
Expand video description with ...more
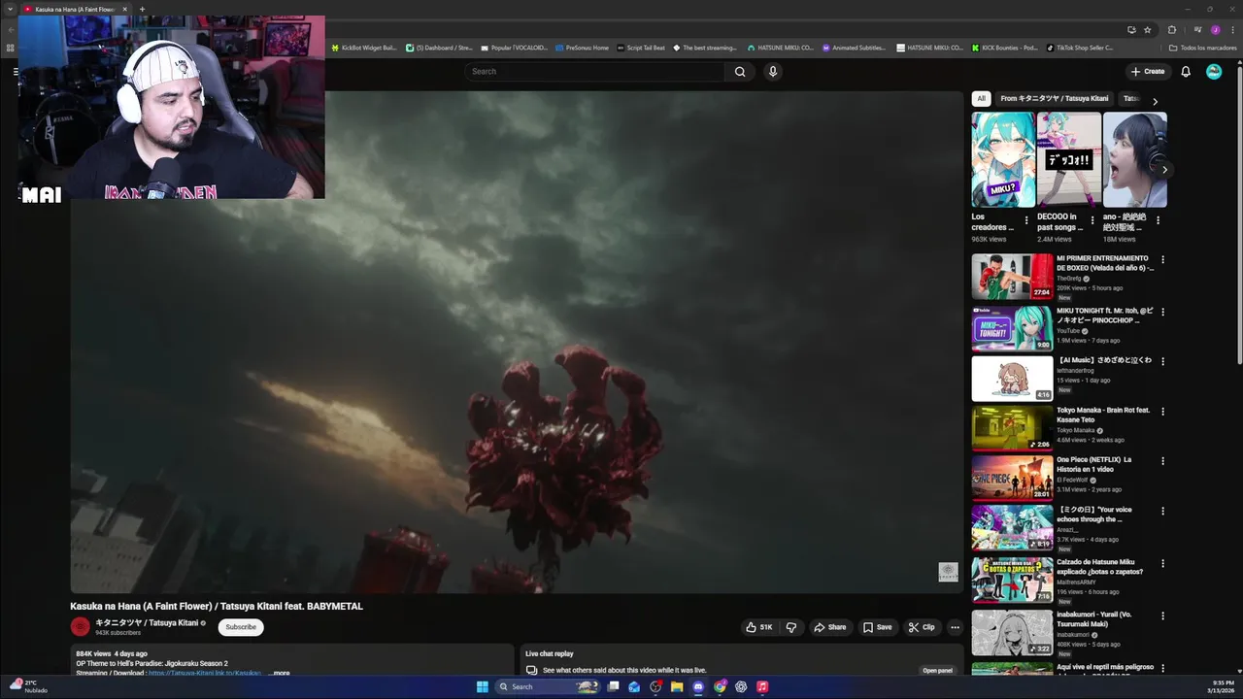[280, 673]
